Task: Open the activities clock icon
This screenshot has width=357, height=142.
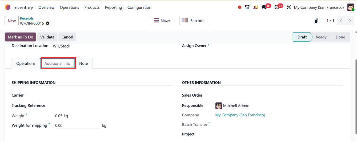Action: [x=277, y=7]
